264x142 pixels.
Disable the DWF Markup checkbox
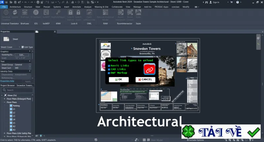click(109, 73)
